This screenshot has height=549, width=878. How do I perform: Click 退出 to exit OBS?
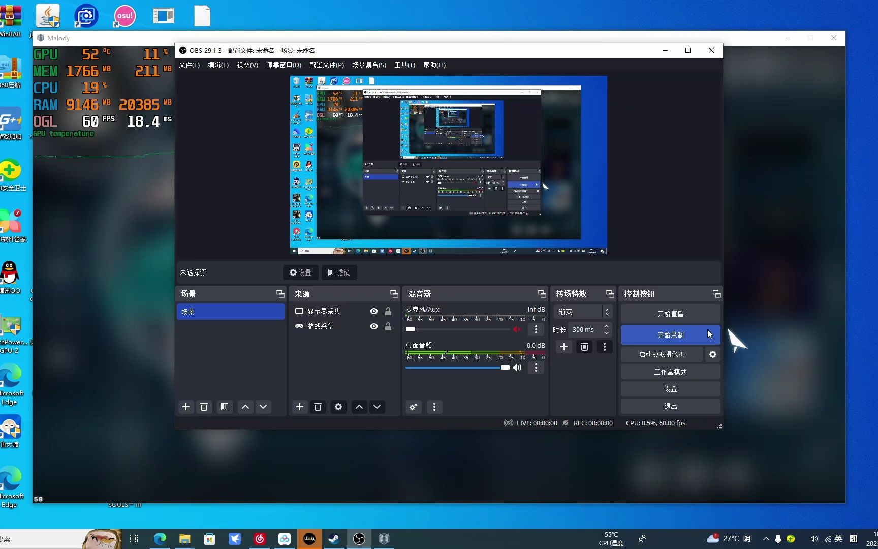(x=671, y=406)
